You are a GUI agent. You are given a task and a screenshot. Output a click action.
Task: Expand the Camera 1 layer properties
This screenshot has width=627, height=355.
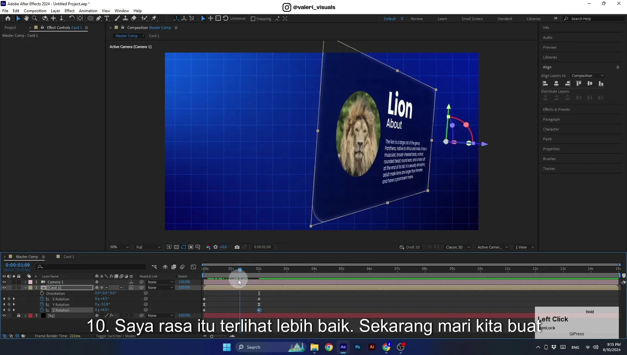tap(25, 282)
